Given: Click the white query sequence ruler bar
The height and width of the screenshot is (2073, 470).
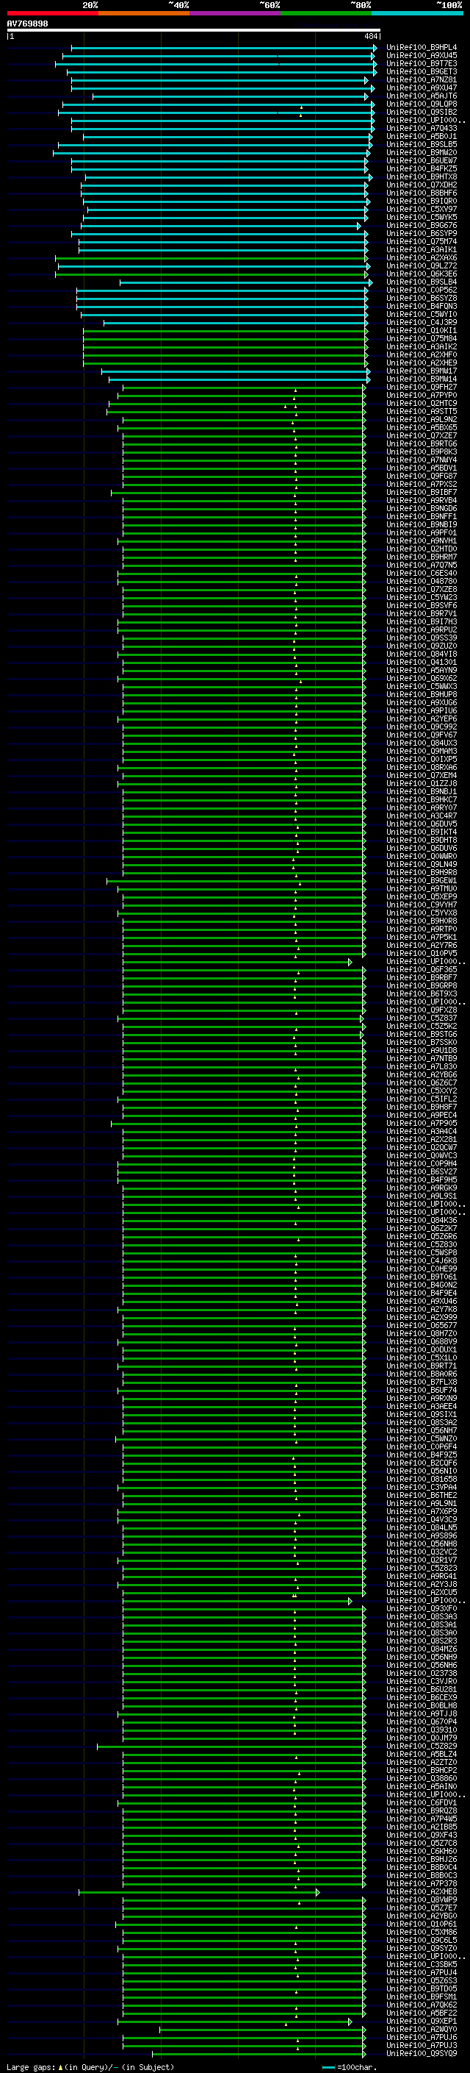Looking at the screenshot, I should (x=194, y=29).
